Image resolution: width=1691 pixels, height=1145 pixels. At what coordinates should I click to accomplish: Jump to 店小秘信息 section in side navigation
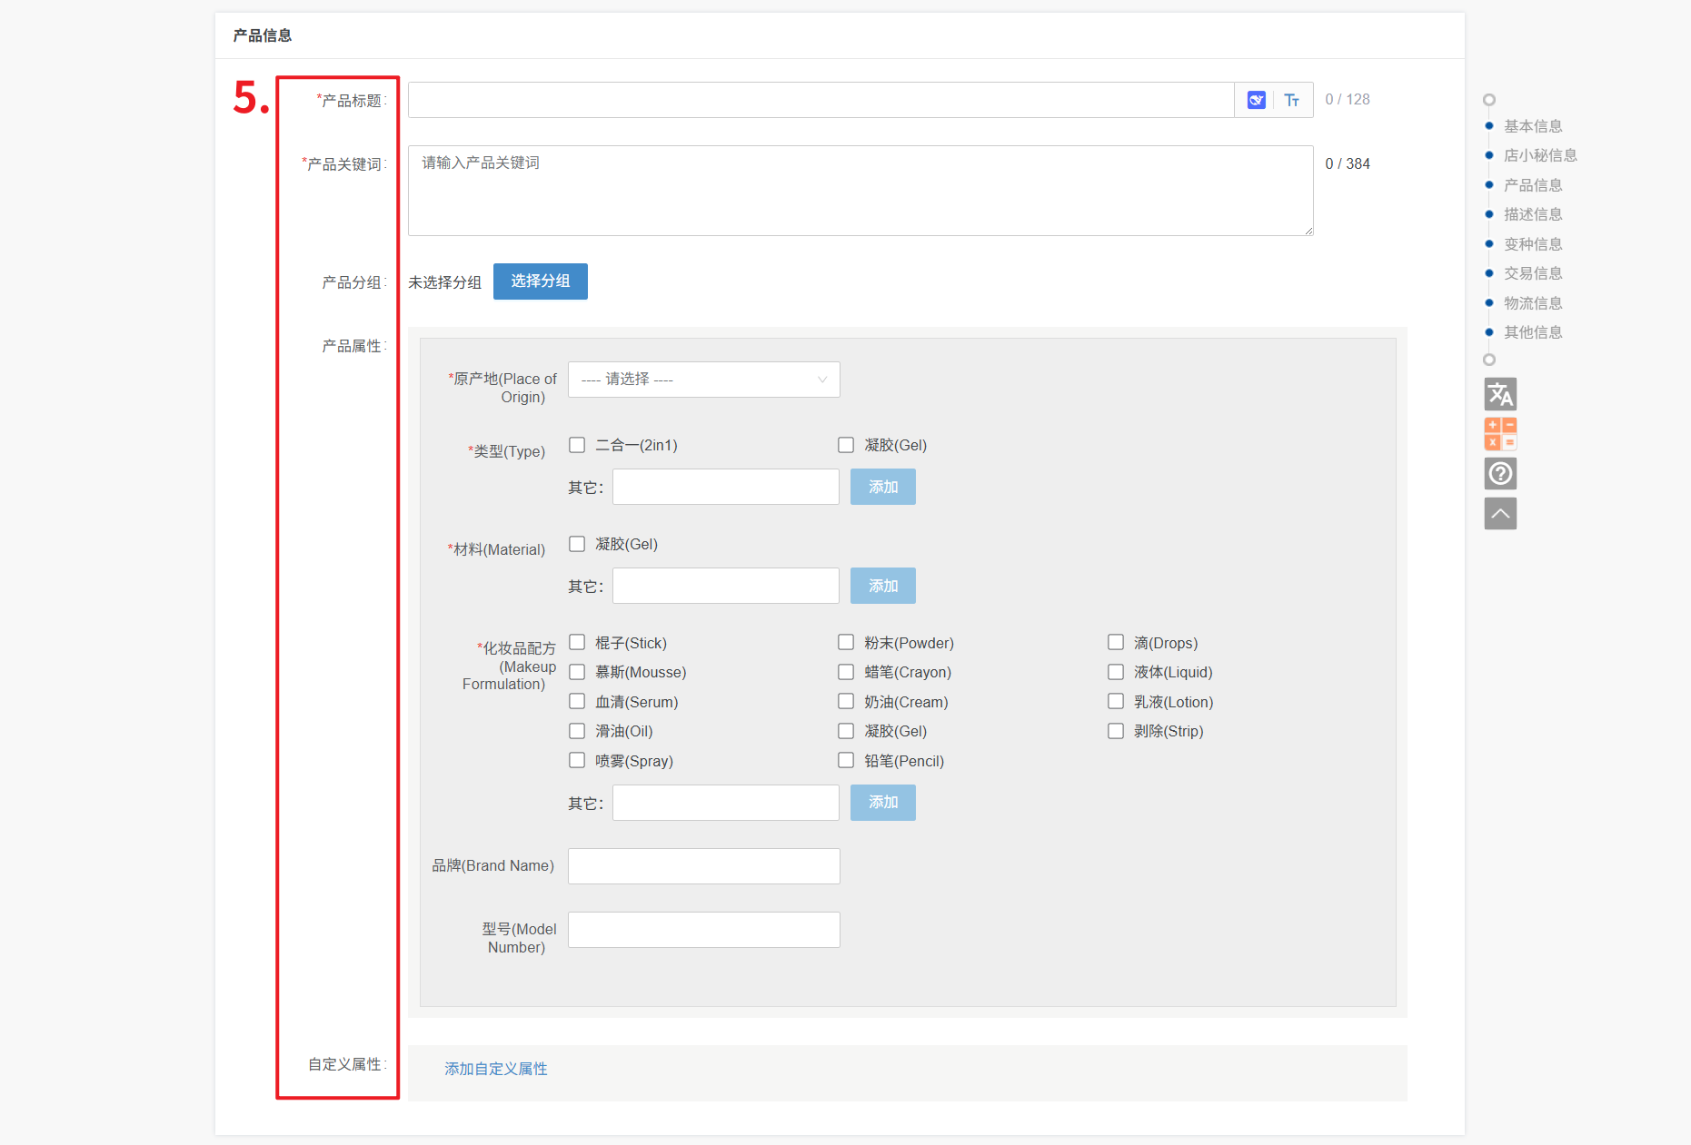tap(1540, 155)
